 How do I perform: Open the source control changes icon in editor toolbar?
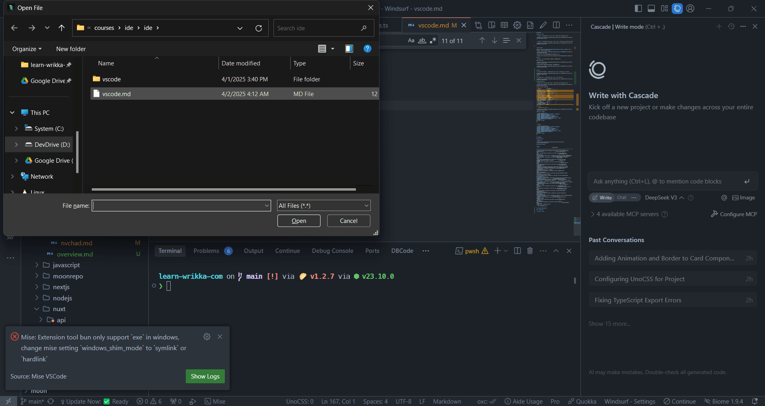pos(478,25)
